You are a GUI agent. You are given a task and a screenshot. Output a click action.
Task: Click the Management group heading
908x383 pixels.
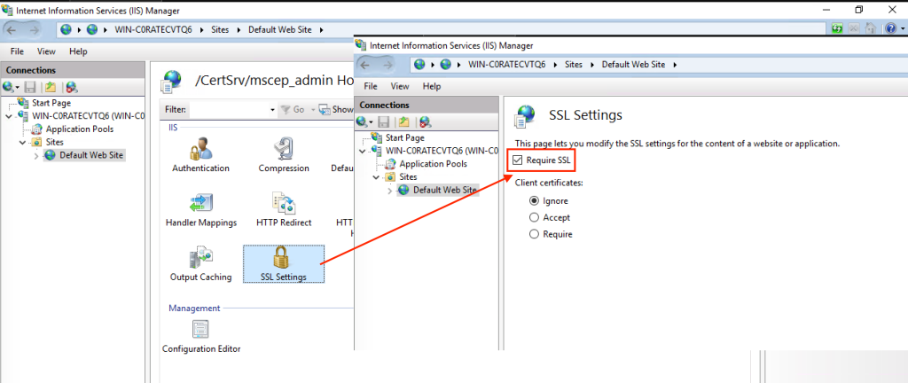pyautogui.click(x=194, y=309)
